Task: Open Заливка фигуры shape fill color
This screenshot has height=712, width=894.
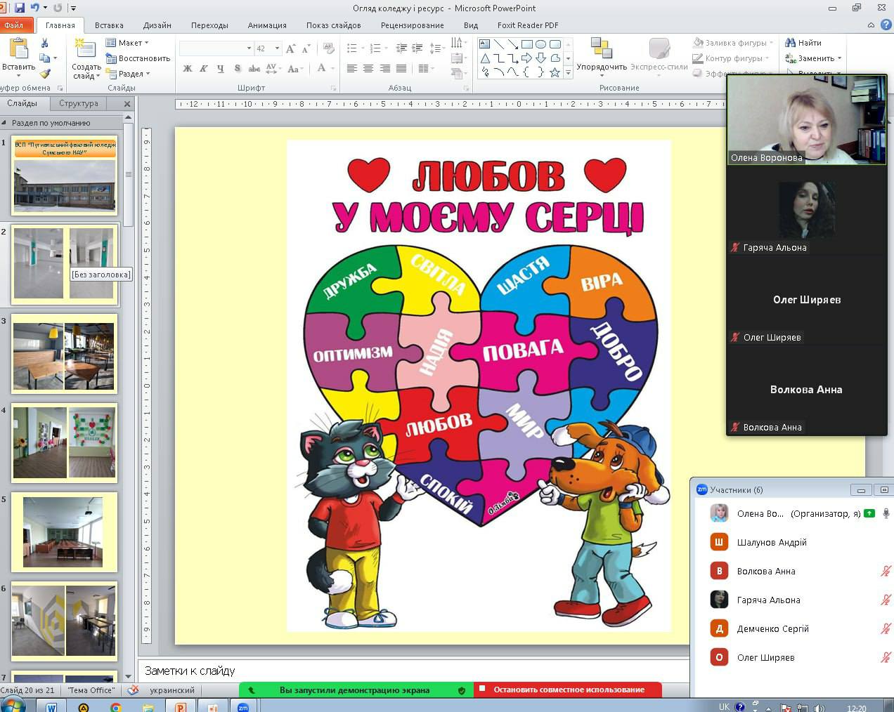Action: point(732,43)
